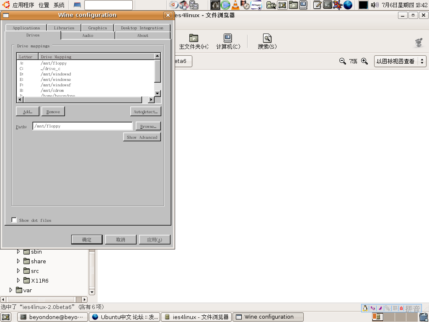Viewport: 429px width, 322px height.
Task: Click the 应用(A) apply button
Action: click(155, 239)
